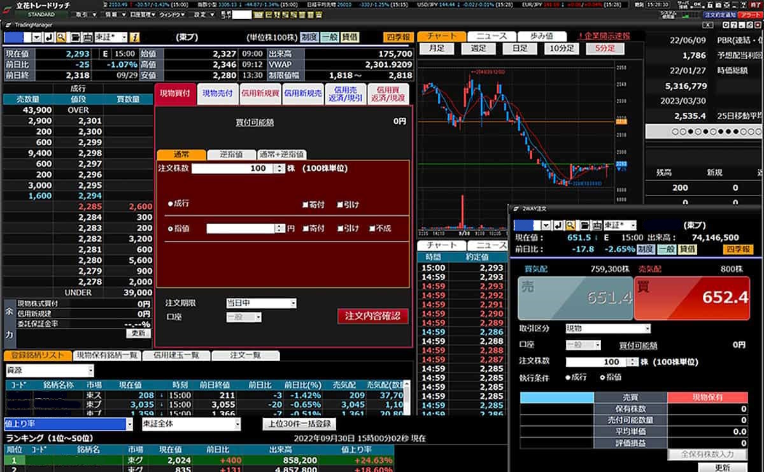Image resolution: width=764 pixels, height=472 pixels.
Task: Select the 指値 radio in order form
Action: (x=171, y=228)
